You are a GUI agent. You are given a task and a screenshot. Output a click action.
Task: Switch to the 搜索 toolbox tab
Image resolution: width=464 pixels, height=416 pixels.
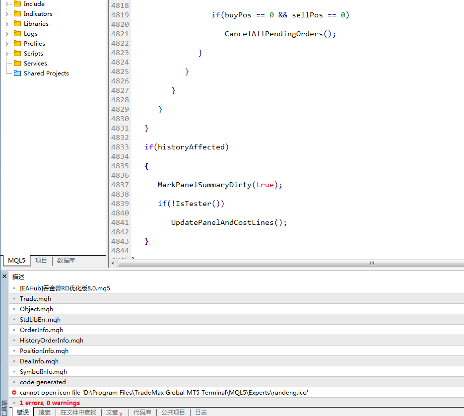(44, 412)
